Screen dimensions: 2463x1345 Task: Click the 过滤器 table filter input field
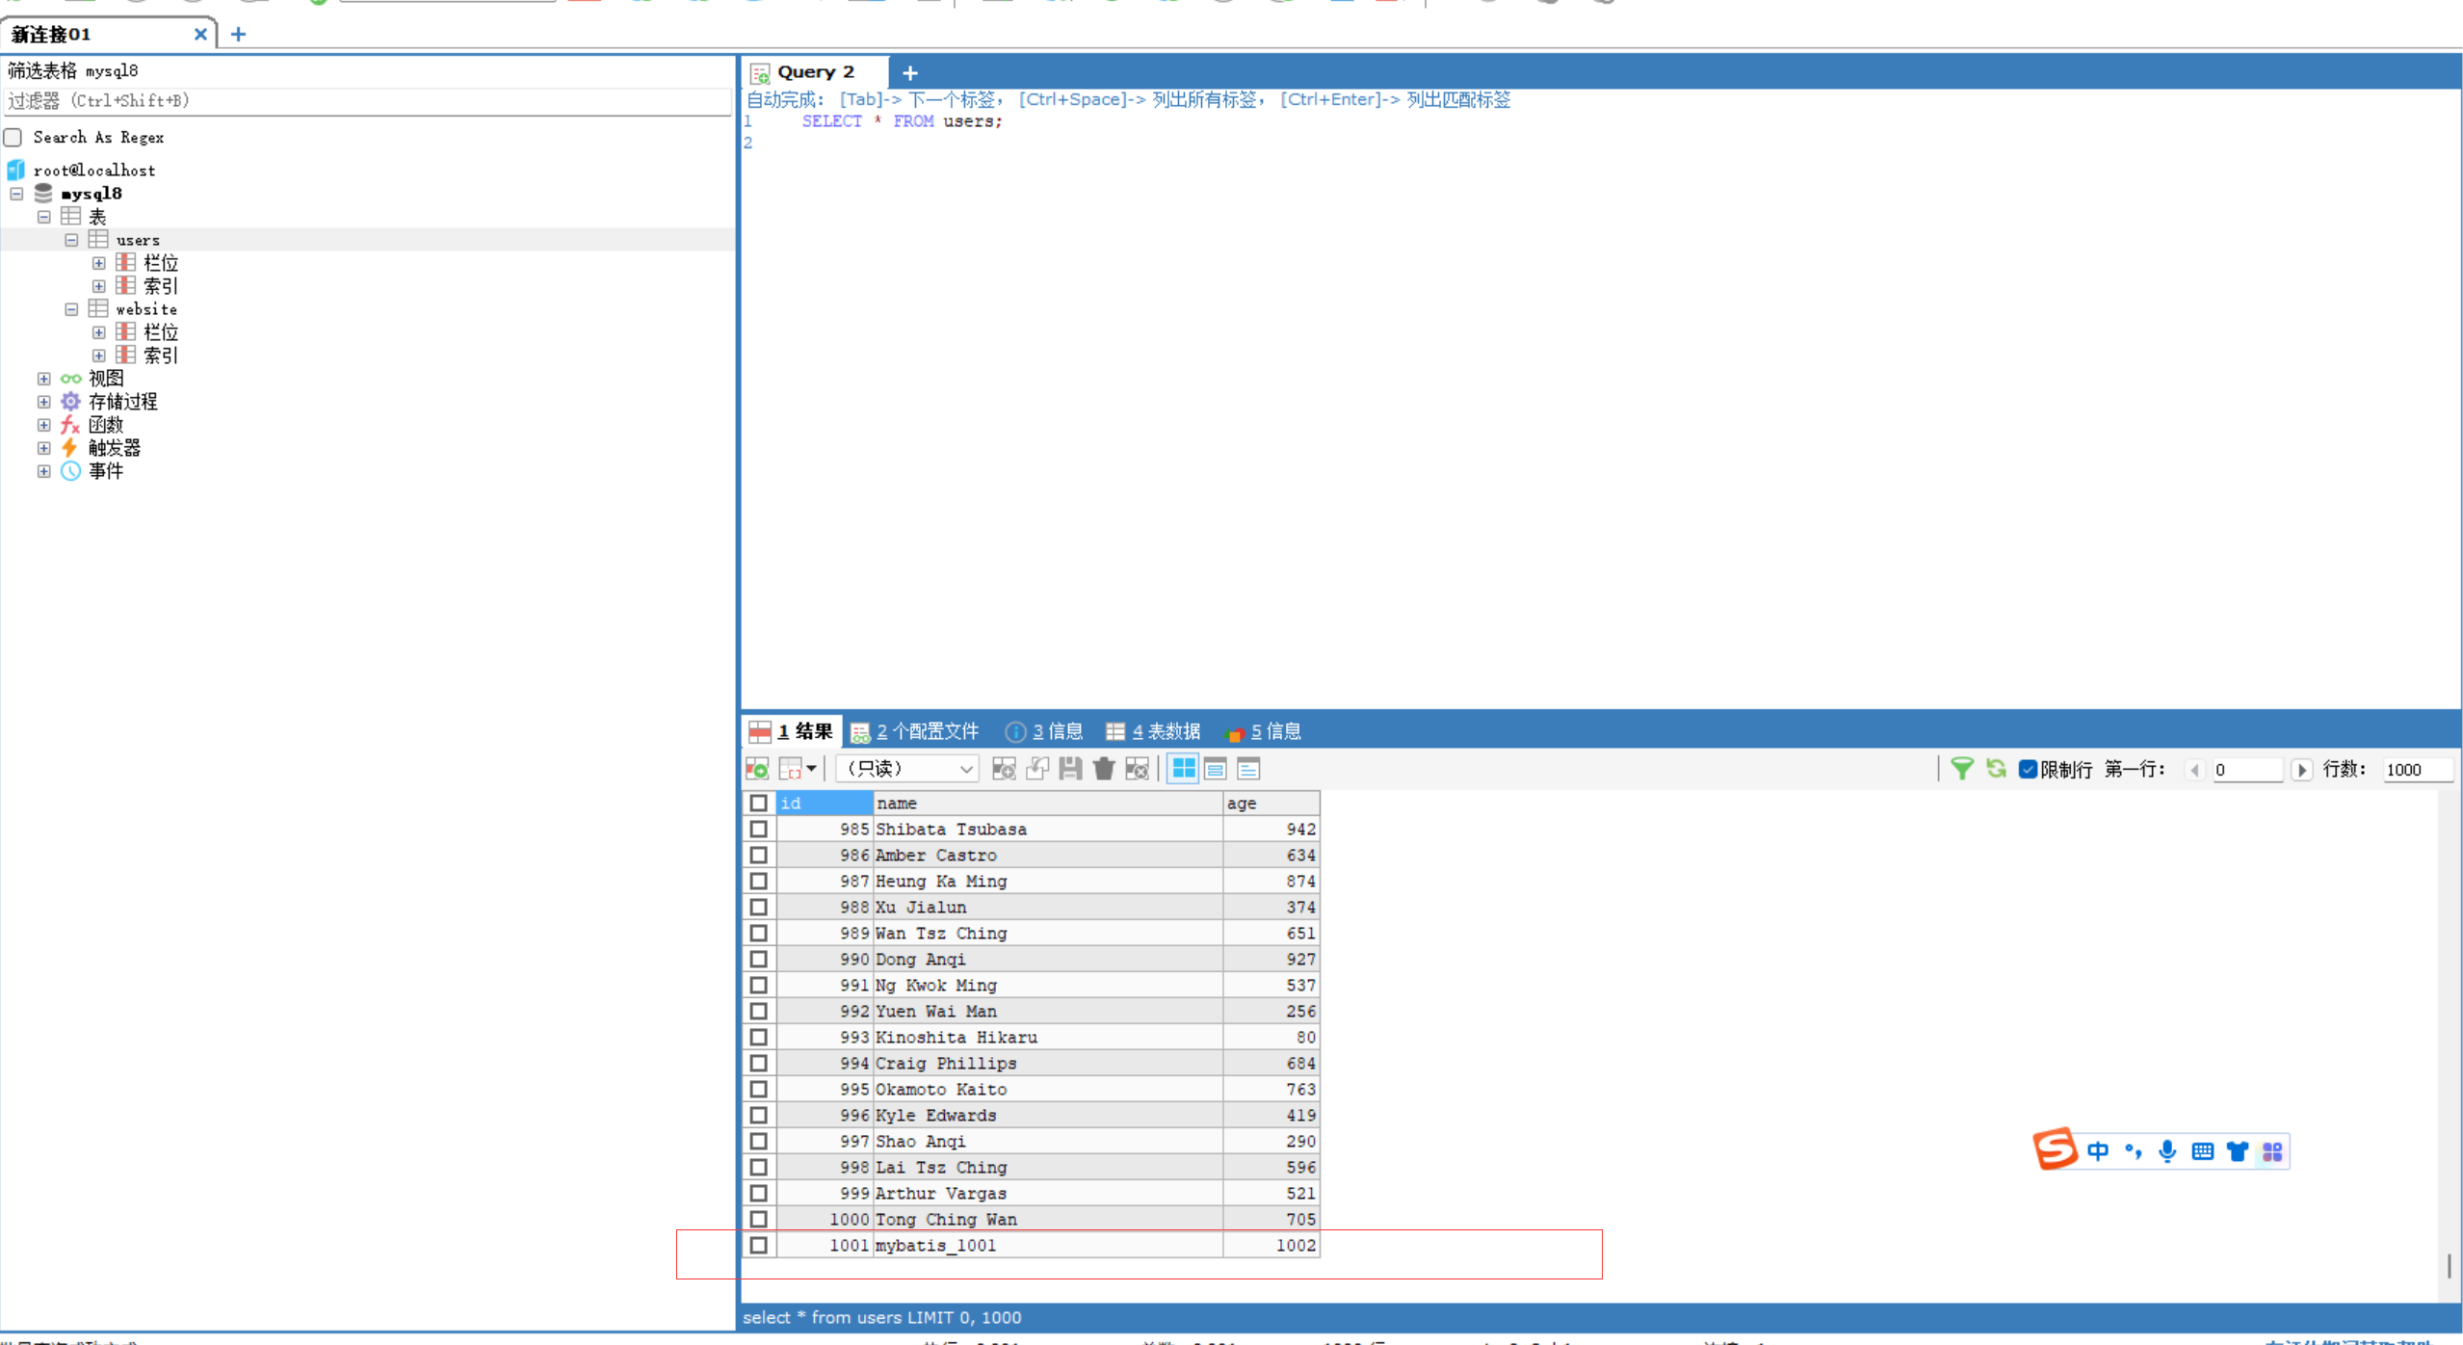point(366,101)
